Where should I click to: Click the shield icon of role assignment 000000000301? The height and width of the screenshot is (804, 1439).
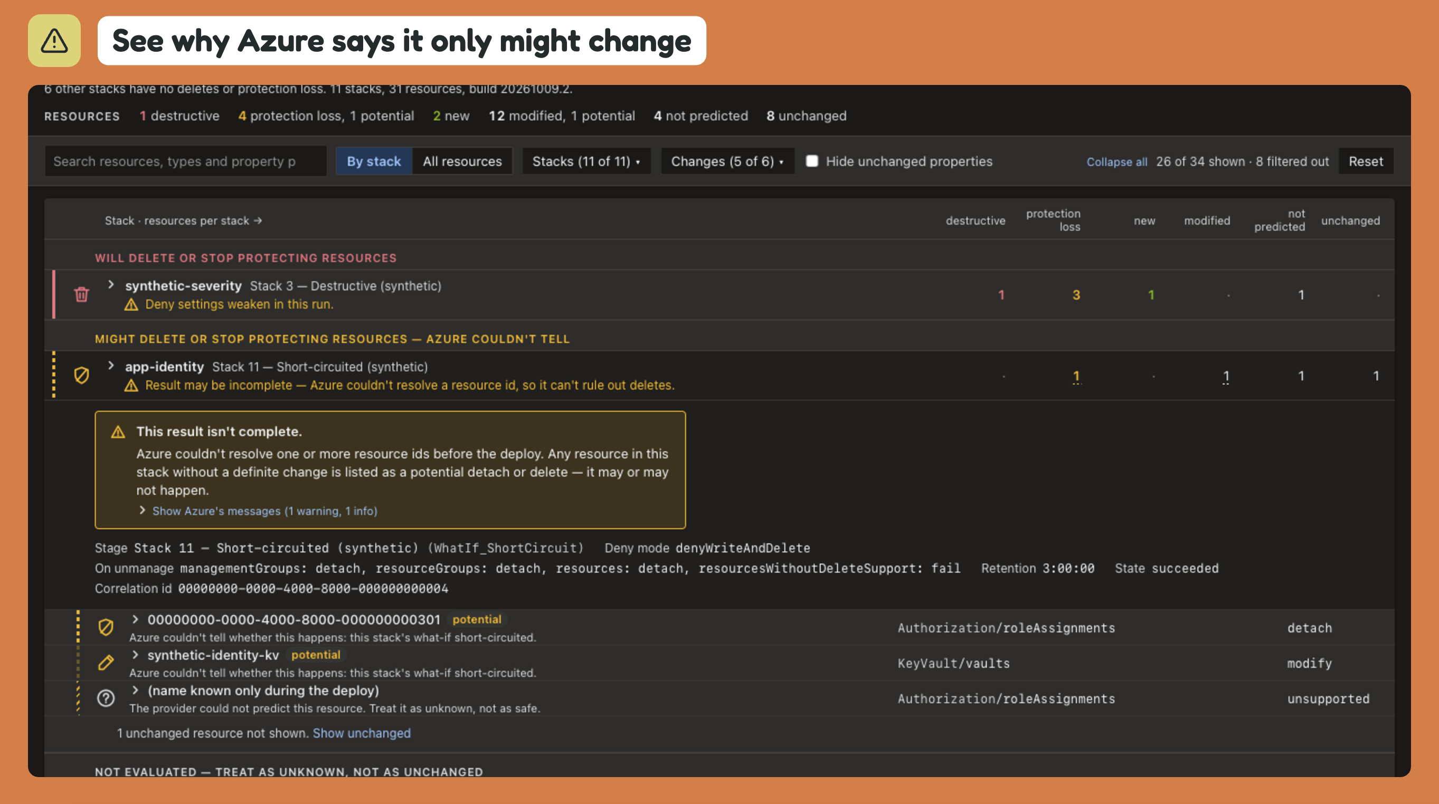(106, 627)
